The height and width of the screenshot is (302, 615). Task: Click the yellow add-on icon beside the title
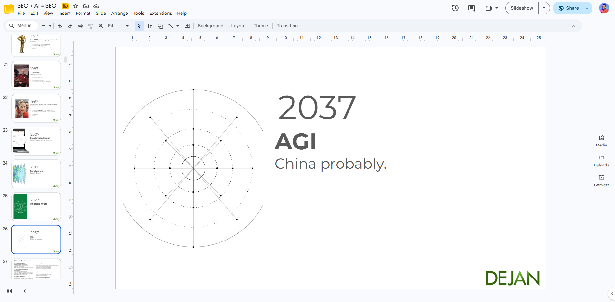pos(65,6)
